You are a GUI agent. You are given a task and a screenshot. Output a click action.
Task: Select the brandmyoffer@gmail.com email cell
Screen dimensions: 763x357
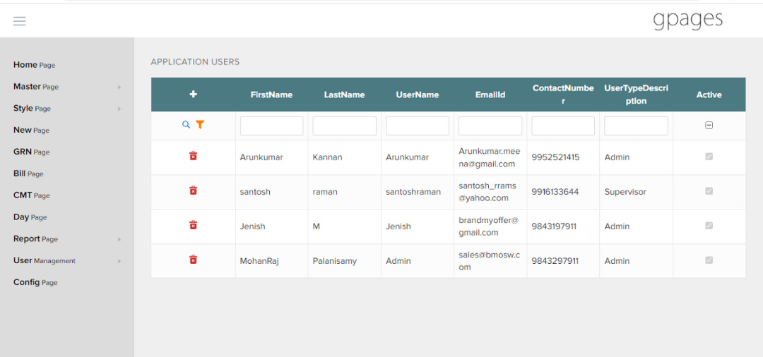(489, 226)
